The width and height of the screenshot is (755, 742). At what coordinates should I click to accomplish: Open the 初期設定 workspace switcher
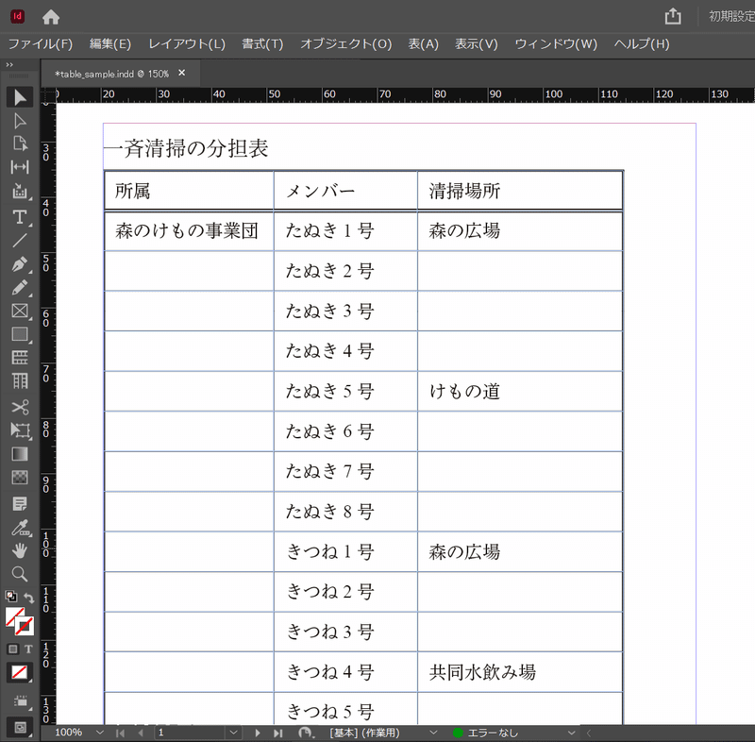coord(731,16)
